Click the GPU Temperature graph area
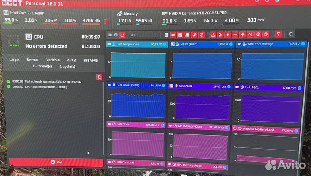The height and width of the screenshot is (176, 311). click(138, 65)
